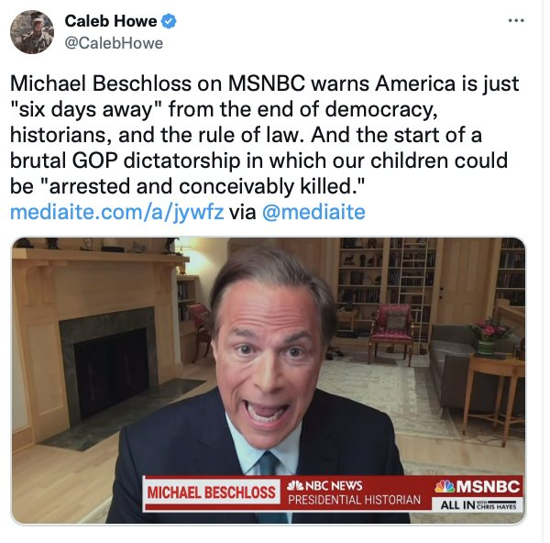The width and height of the screenshot is (550, 543).
Task: Click the NBC News peacock logo
Action: pyautogui.click(x=295, y=485)
